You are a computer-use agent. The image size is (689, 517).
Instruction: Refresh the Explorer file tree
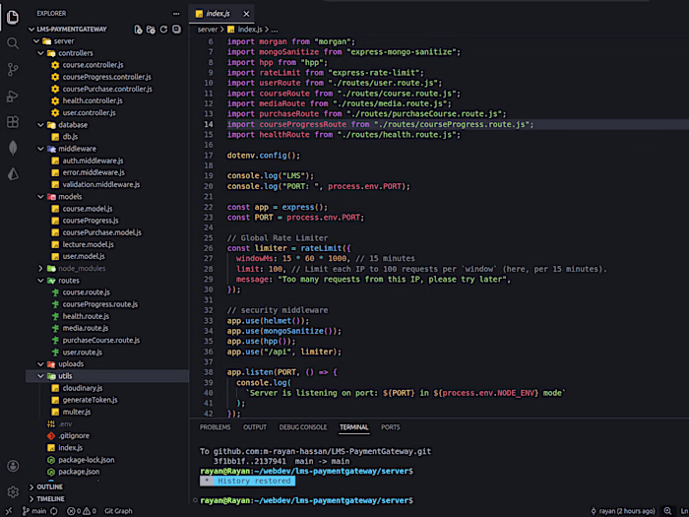click(x=163, y=29)
